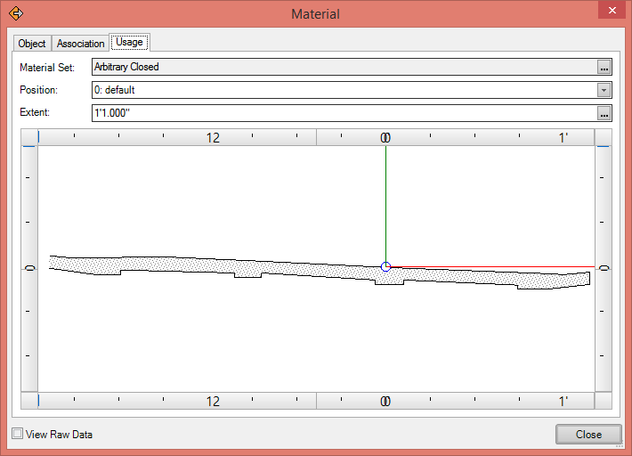Switch to the Association tab
Image resolution: width=632 pixels, height=456 pixels.
point(80,43)
